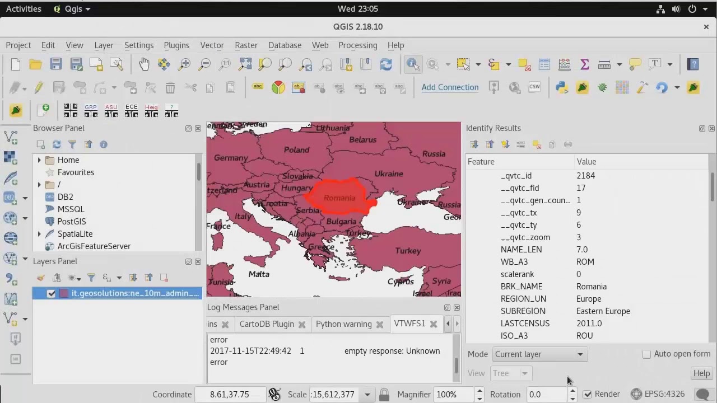Open Manage Layer Visibility eye dropdown

pos(74,278)
